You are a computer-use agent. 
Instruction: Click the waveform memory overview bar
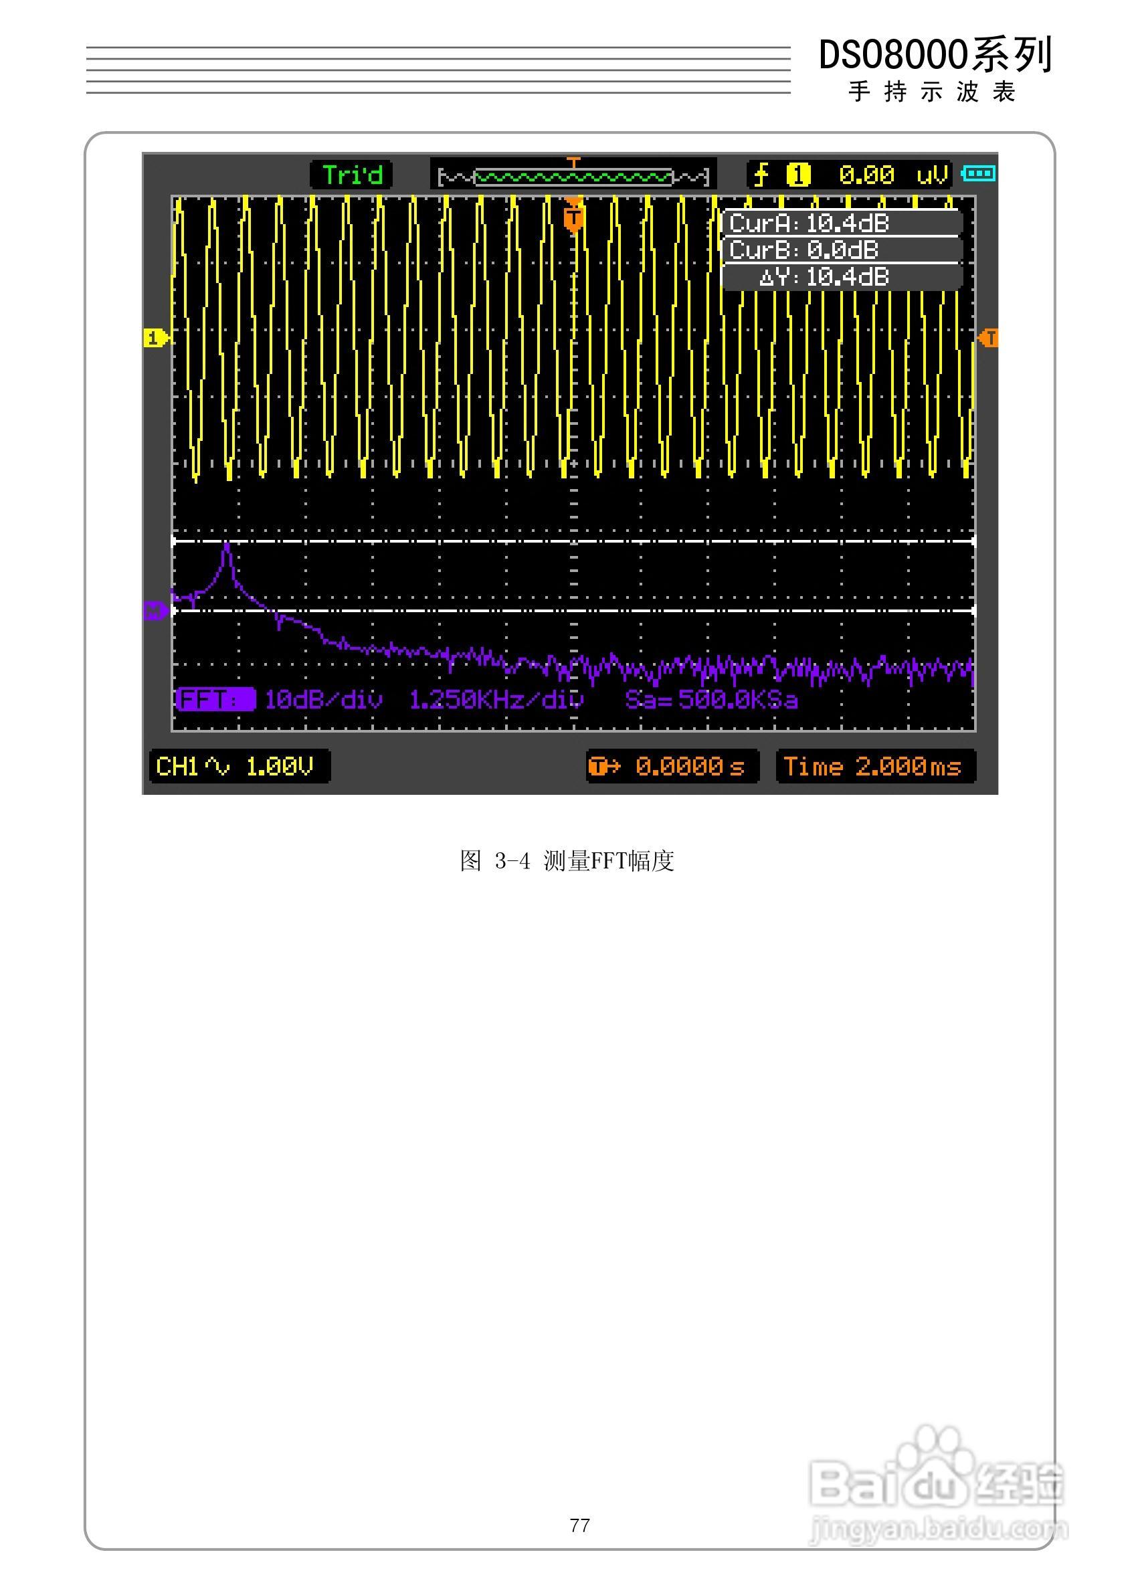tap(573, 175)
